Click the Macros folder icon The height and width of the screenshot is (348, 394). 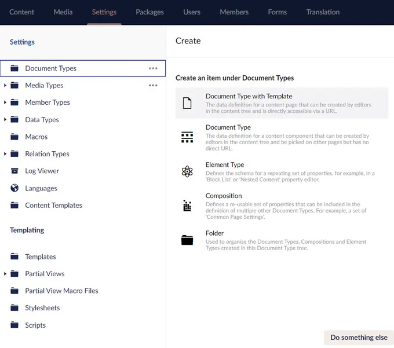14,137
